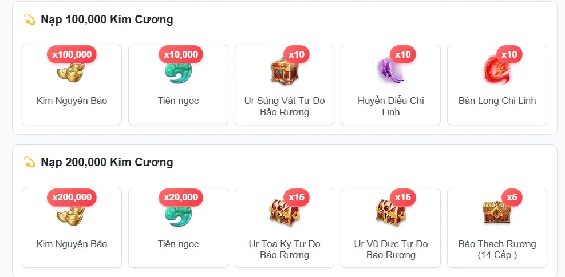Click the gold ingot icon with x200,000 badge
Viewport: 565px width, 277px height.
(70, 215)
